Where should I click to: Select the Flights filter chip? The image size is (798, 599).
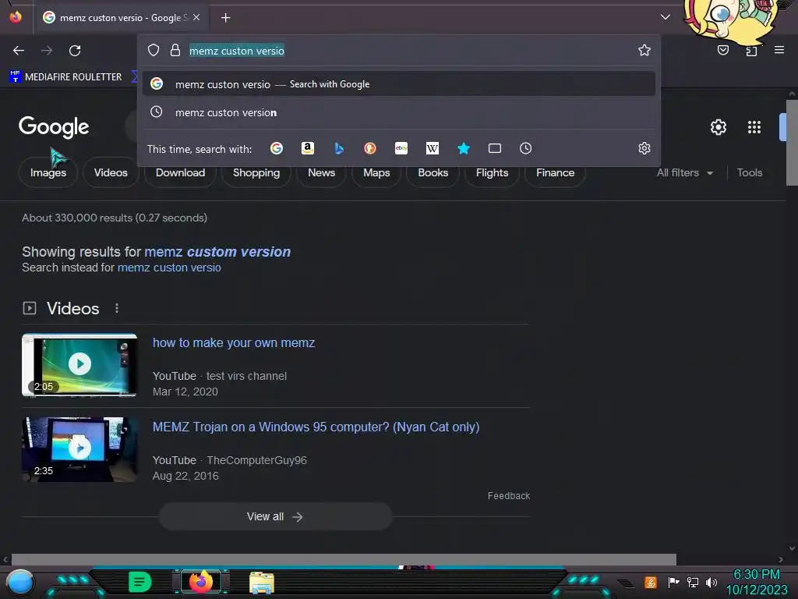(x=493, y=172)
